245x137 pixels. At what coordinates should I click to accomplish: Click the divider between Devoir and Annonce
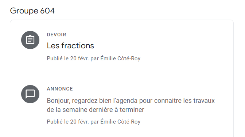122,74
